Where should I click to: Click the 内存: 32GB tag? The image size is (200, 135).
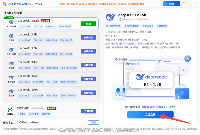[x=52, y=82]
